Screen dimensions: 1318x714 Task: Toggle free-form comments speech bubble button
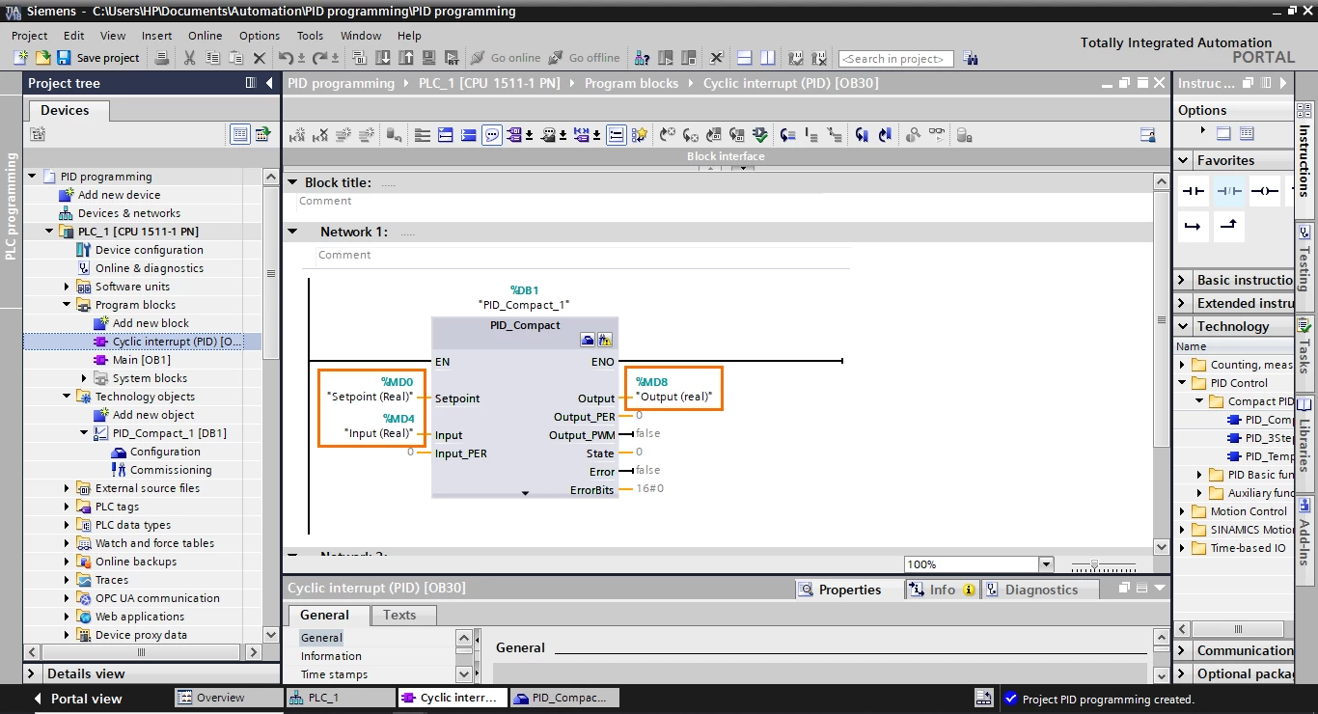pos(492,135)
